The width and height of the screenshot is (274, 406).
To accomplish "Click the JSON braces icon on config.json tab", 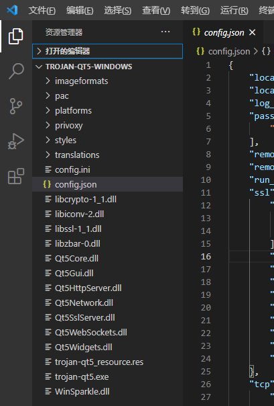I will [x=196, y=32].
